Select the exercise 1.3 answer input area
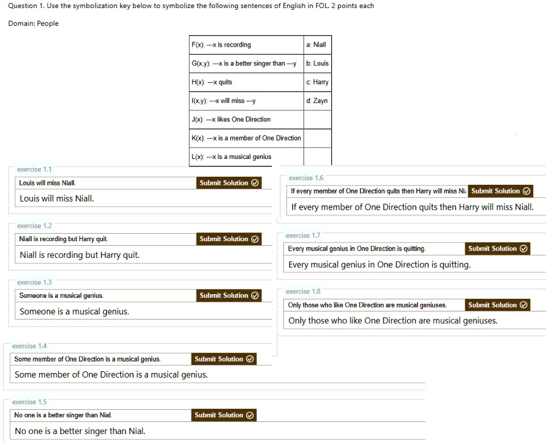Screen dimensions: 546x445 tap(144, 311)
